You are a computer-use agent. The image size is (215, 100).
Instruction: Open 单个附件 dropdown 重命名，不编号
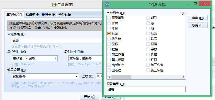coord(35,58)
